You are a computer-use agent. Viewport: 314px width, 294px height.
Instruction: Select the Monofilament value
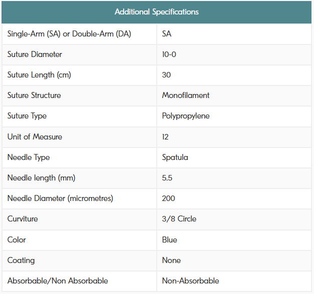pyautogui.click(x=185, y=95)
